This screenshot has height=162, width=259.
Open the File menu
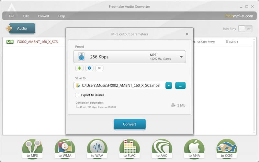12,16
